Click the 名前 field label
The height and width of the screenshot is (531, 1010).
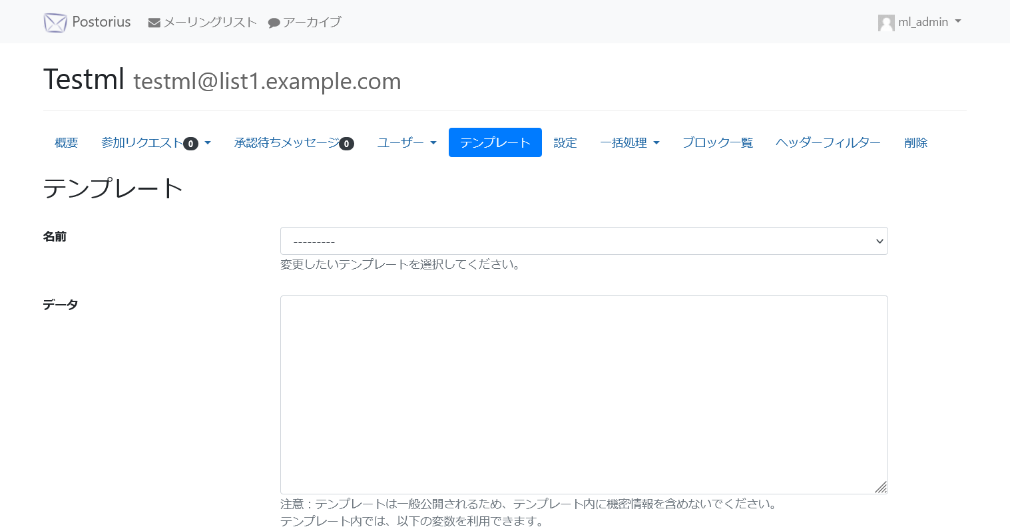point(55,237)
